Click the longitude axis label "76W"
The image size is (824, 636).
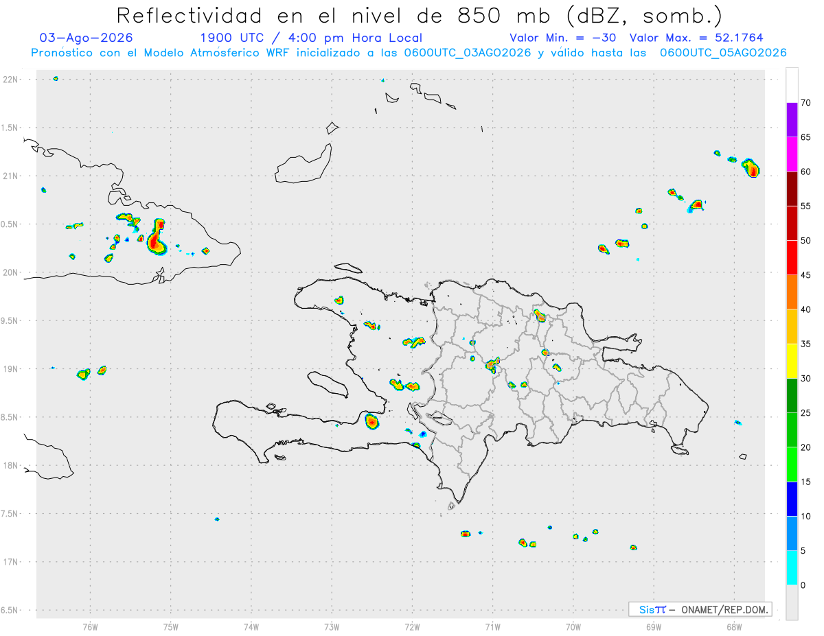point(90,626)
